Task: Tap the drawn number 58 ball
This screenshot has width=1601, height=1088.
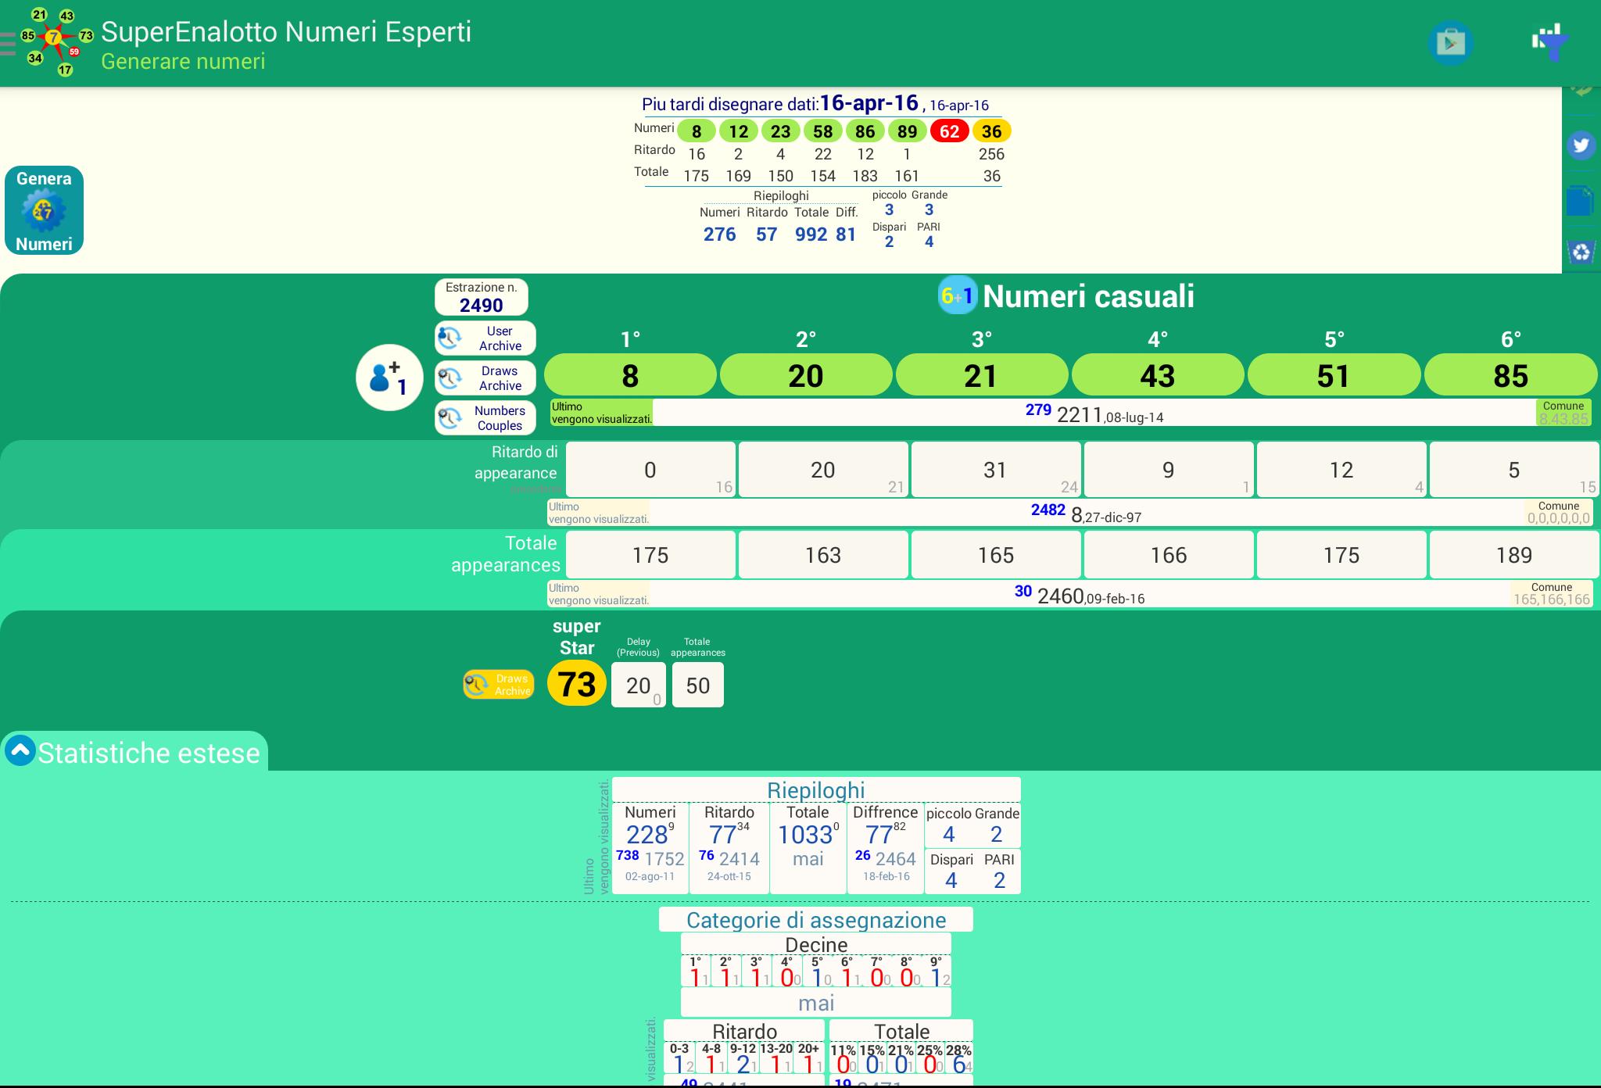Action: (x=823, y=131)
